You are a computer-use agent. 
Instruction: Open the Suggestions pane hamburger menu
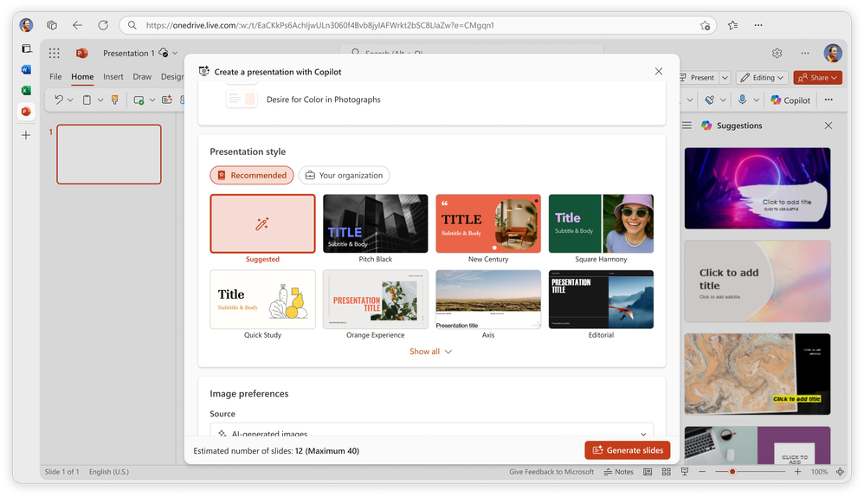pyautogui.click(x=687, y=126)
